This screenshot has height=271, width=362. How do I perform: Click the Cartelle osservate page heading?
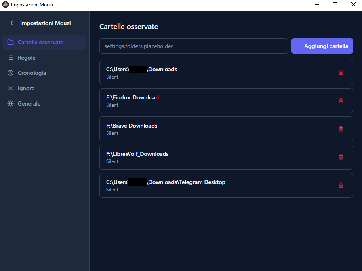(129, 27)
